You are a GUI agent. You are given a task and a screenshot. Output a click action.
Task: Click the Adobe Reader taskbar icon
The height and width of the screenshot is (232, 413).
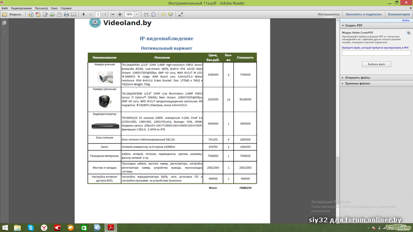(x=110, y=227)
